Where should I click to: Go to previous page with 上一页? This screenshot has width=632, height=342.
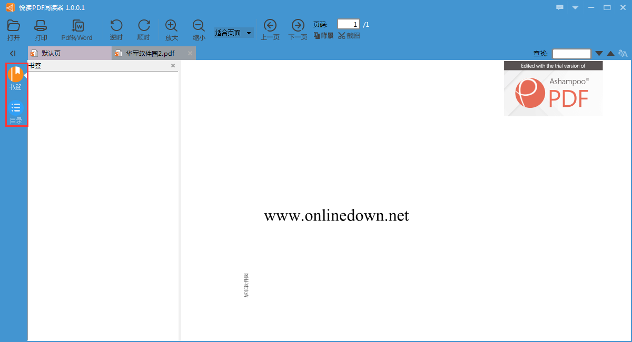pyautogui.click(x=270, y=26)
